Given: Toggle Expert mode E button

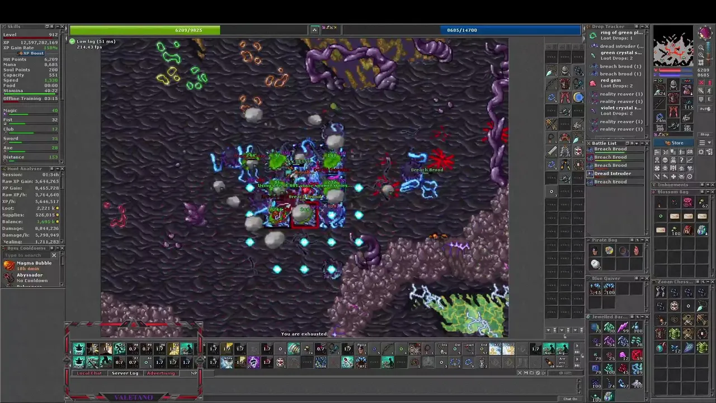Looking at the screenshot, I should [709, 99].
